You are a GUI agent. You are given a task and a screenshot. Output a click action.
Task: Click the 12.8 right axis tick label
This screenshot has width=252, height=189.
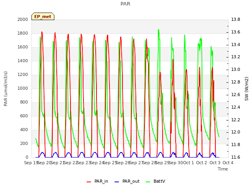pos(235,82)
